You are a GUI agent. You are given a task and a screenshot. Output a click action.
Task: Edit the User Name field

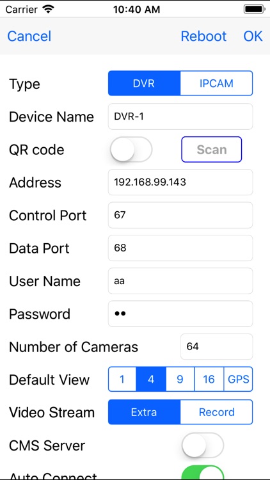[180, 281]
